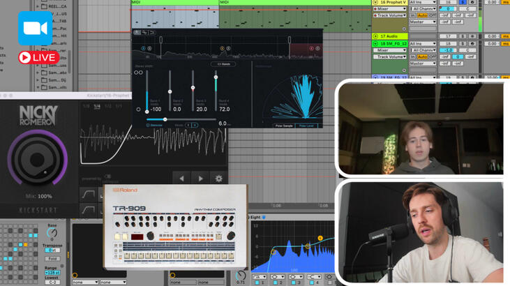This screenshot has height=286, width=510.
Task: Click the Base knob above Transpose
Action: click(x=52, y=233)
